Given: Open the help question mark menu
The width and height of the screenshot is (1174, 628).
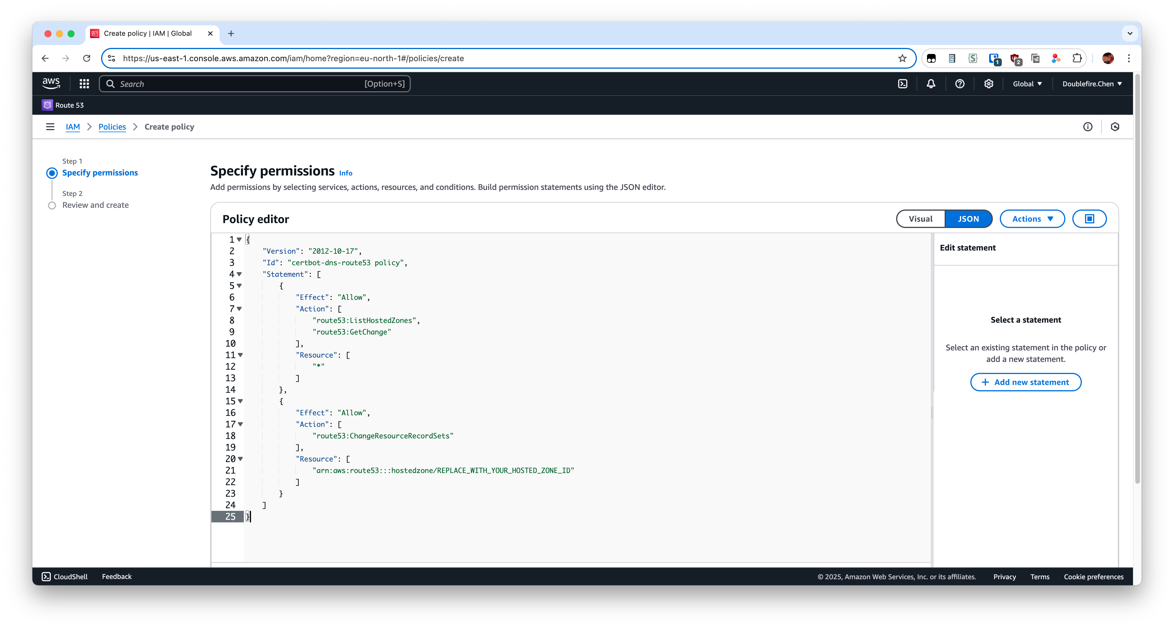Looking at the screenshot, I should pos(959,84).
